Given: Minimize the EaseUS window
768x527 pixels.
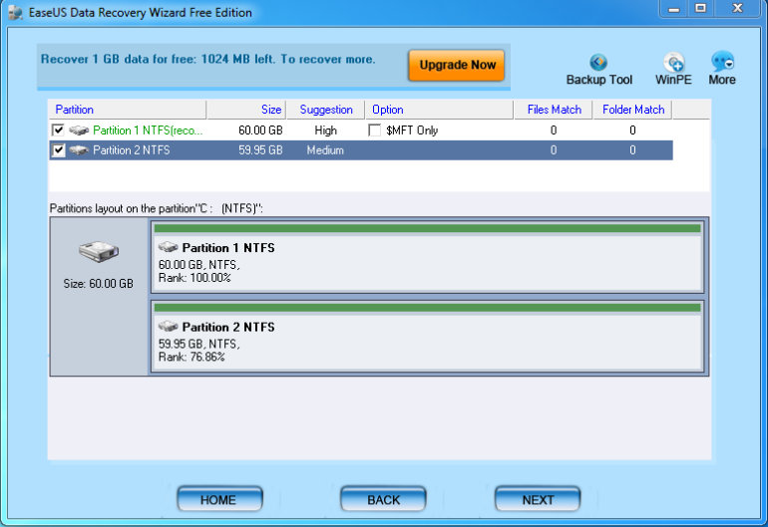Looking at the screenshot, I should tap(674, 9).
